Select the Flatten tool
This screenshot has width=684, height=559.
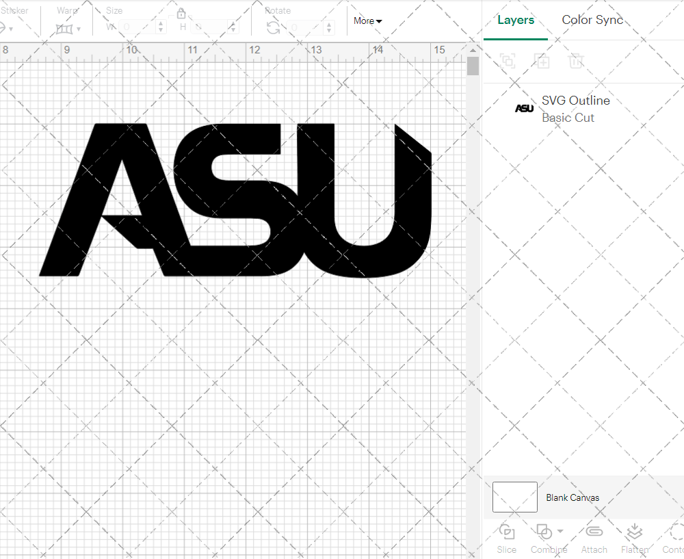(x=634, y=537)
